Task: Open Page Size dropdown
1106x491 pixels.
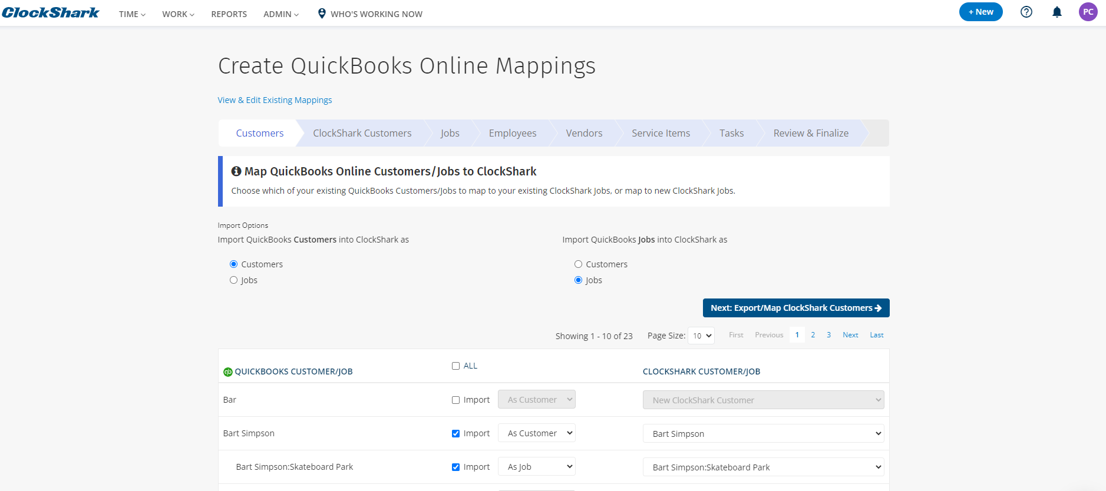Action: 701,336
